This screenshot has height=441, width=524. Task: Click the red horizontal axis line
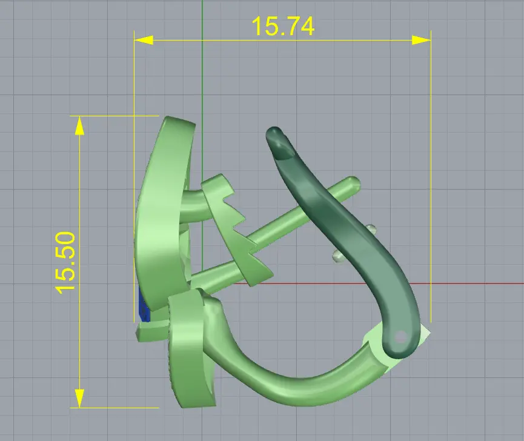pos(468,284)
